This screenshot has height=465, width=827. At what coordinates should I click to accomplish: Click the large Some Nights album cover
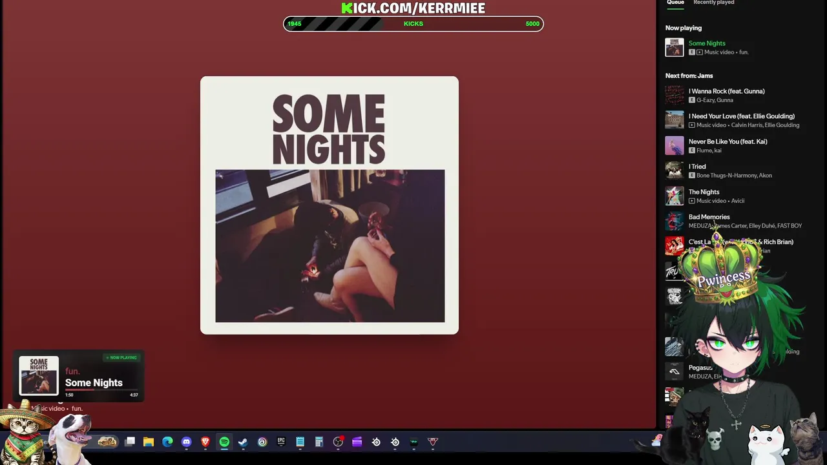click(330, 205)
